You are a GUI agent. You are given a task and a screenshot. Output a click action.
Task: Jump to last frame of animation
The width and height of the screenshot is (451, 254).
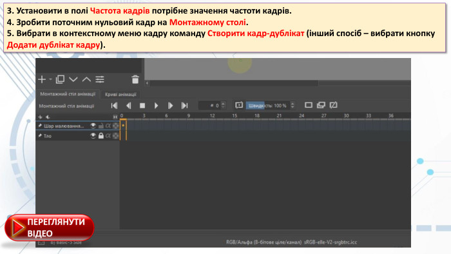pos(184,106)
